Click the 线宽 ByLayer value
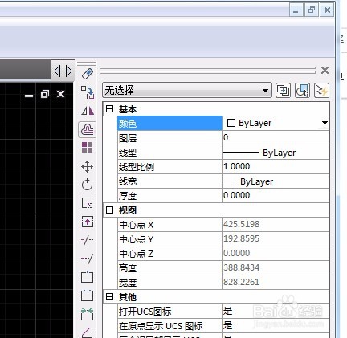 257,181
